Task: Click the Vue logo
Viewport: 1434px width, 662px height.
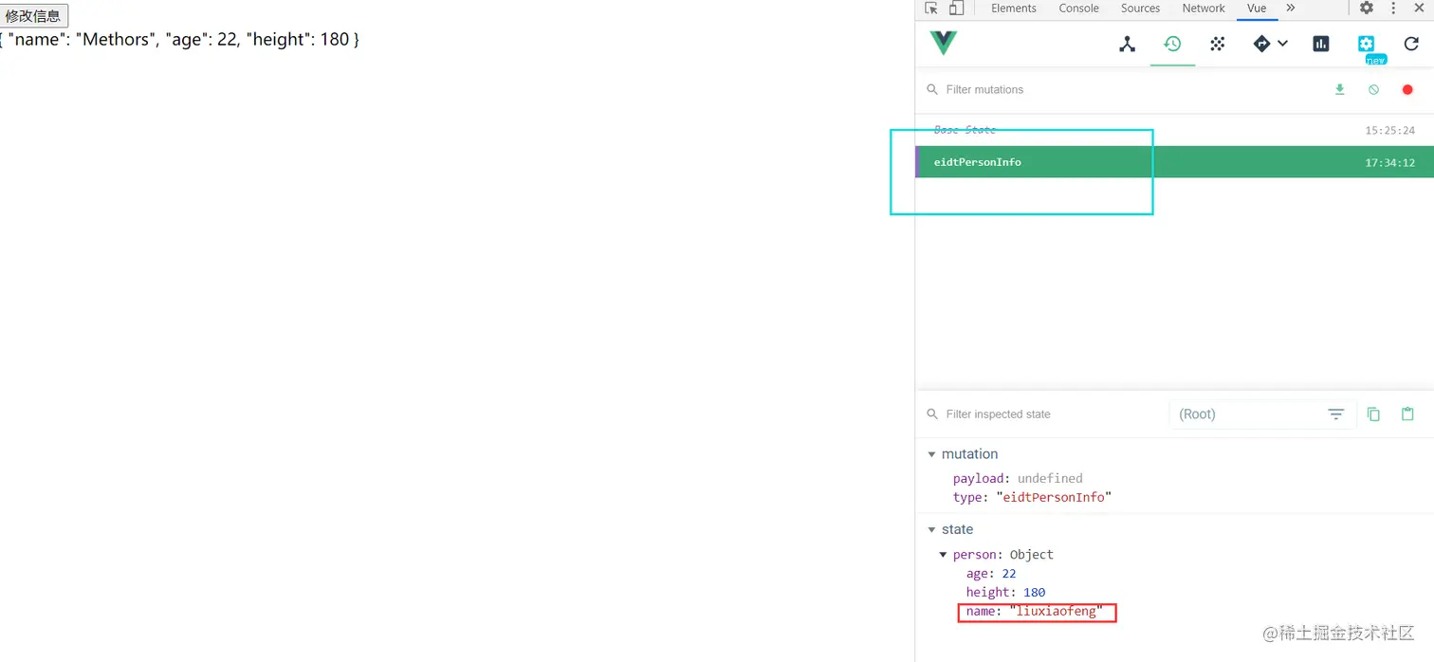Action: coord(944,43)
